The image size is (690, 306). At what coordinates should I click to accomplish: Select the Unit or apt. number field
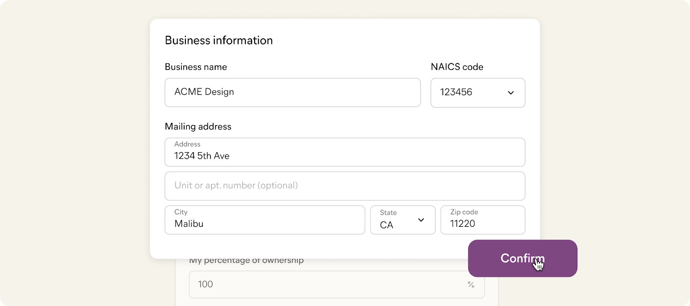[x=345, y=186]
